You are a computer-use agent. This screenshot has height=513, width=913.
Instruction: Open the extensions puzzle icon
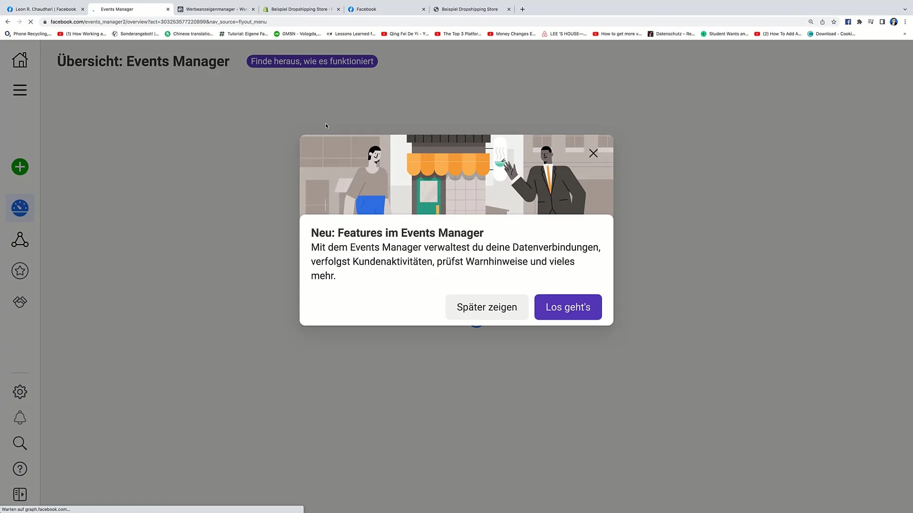(x=859, y=22)
